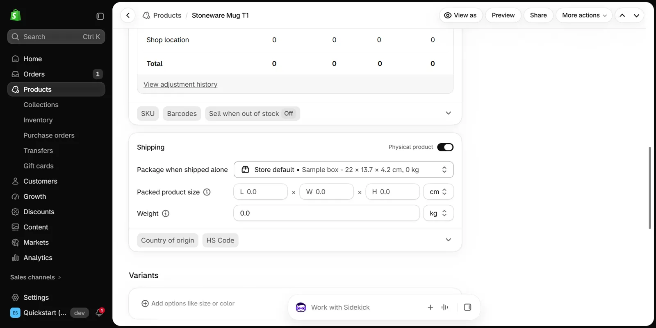Viewport: 656px width, 328px height.
Task: Open Package when shipped alone dropdown
Action: point(344,170)
